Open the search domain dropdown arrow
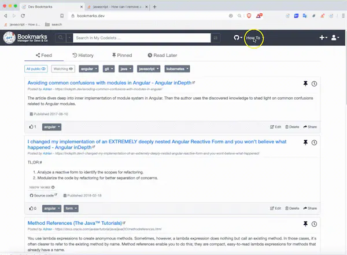 [x=69, y=38]
